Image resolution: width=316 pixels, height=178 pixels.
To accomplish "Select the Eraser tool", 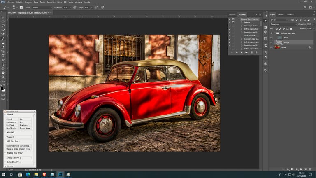I will 3,47.
